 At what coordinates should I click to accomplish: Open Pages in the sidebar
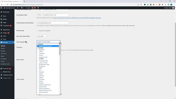pyautogui.click(x=5, y=23)
